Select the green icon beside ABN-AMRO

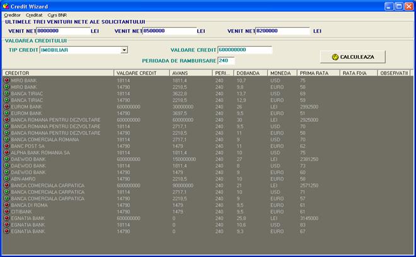7,178
